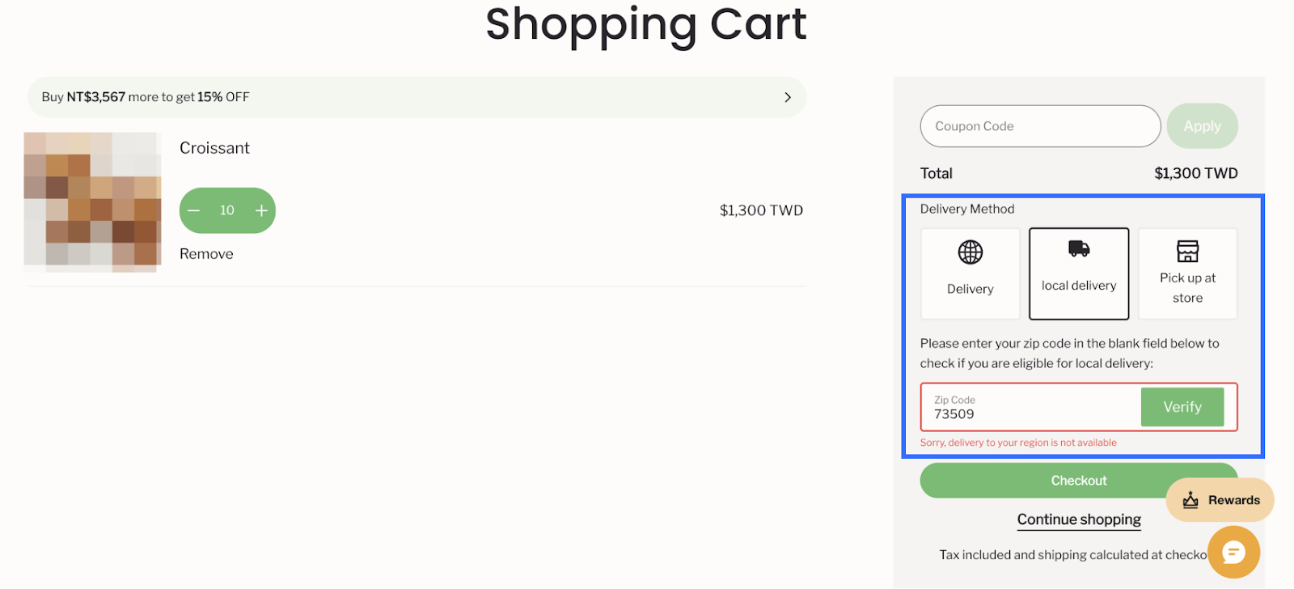Expand the 15% OFF promotion arrow
This screenshot has height=589, width=1294.
click(787, 97)
